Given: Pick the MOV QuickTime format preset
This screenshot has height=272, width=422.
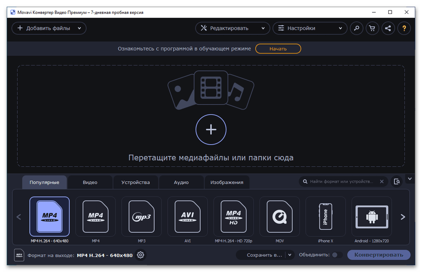Looking at the screenshot, I should click(279, 217).
